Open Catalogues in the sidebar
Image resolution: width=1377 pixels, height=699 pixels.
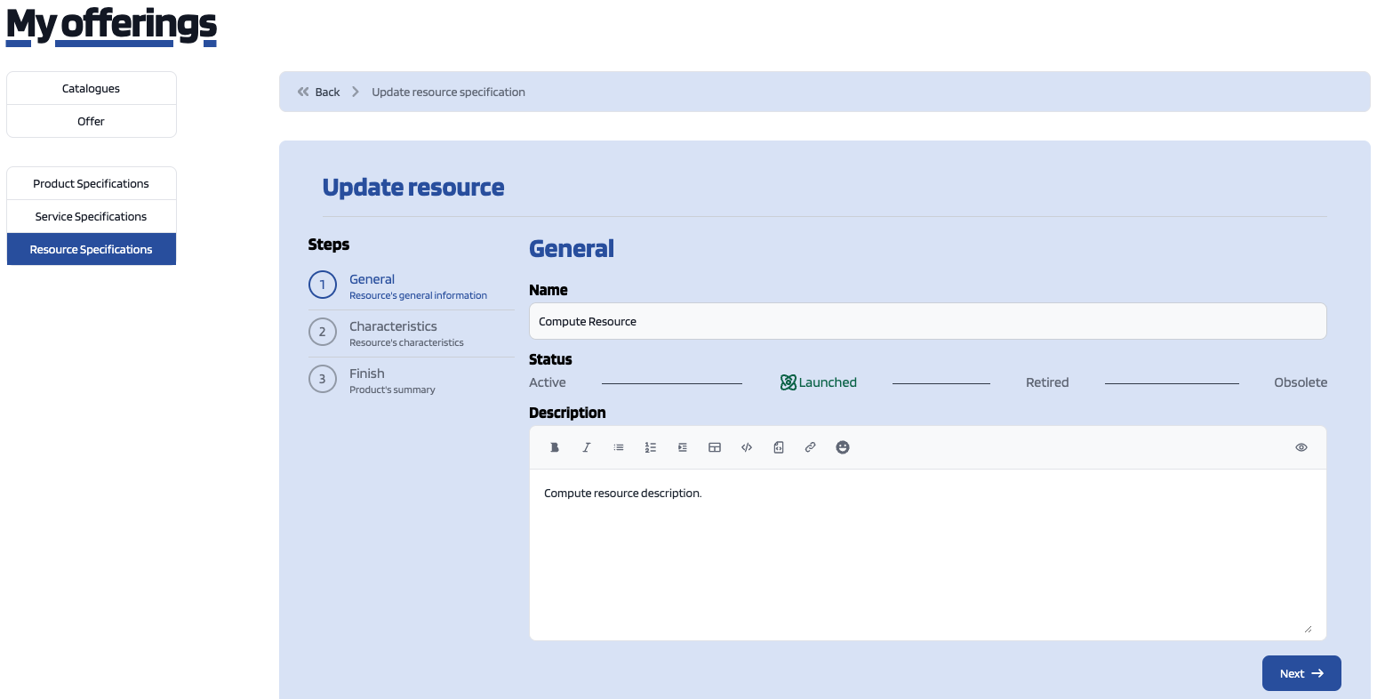pyautogui.click(x=92, y=88)
